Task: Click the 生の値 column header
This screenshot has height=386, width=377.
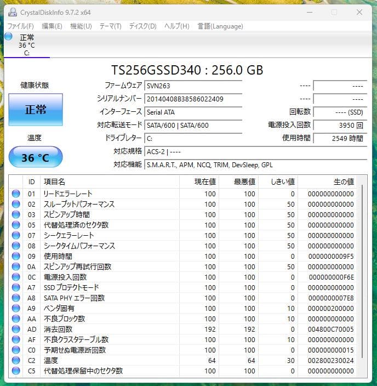Action: pyautogui.click(x=327, y=181)
